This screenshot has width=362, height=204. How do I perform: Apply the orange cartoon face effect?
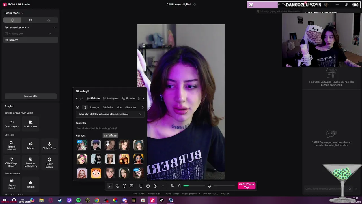[x=96, y=173]
